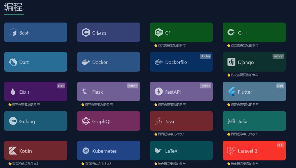Click the Django dj icon
296x168 pixels.
pyautogui.click(x=231, y=62)
